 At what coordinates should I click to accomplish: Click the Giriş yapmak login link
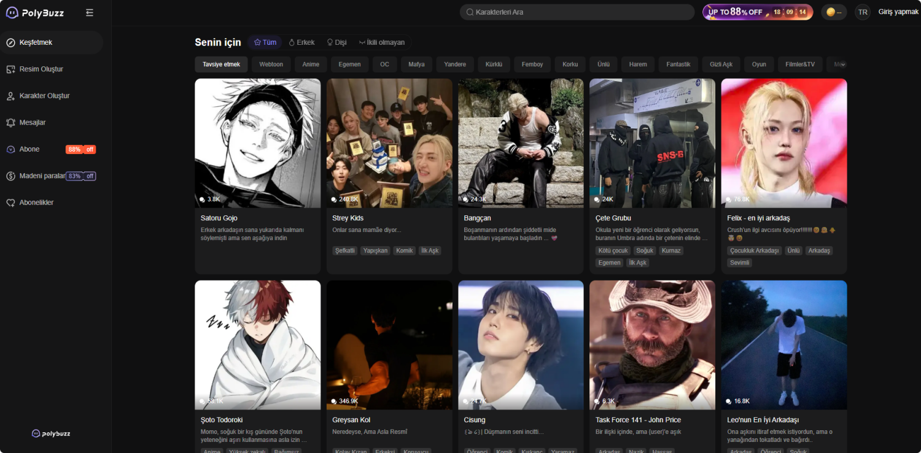pos(898,12)
